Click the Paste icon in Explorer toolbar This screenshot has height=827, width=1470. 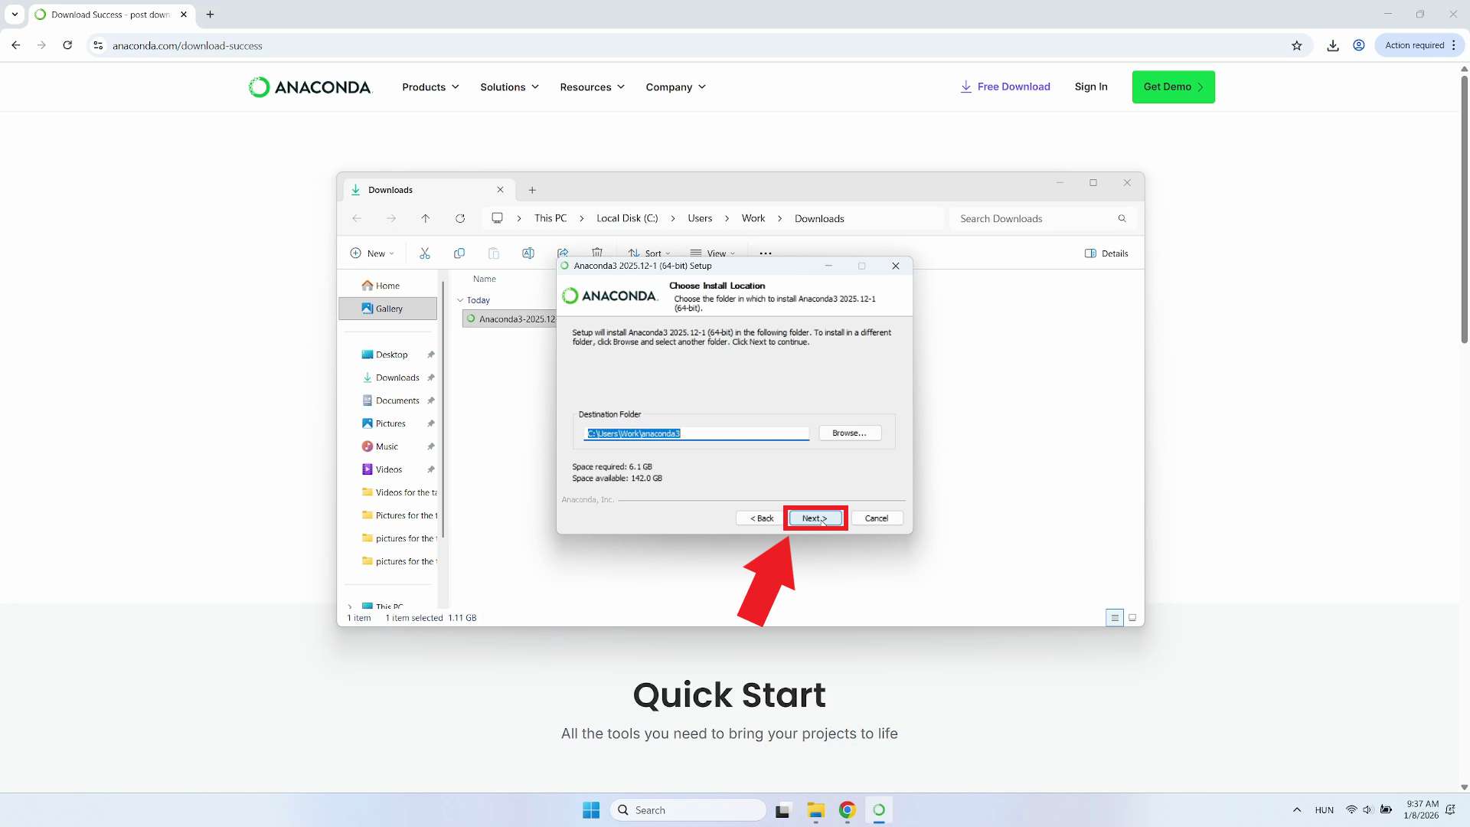494,253
